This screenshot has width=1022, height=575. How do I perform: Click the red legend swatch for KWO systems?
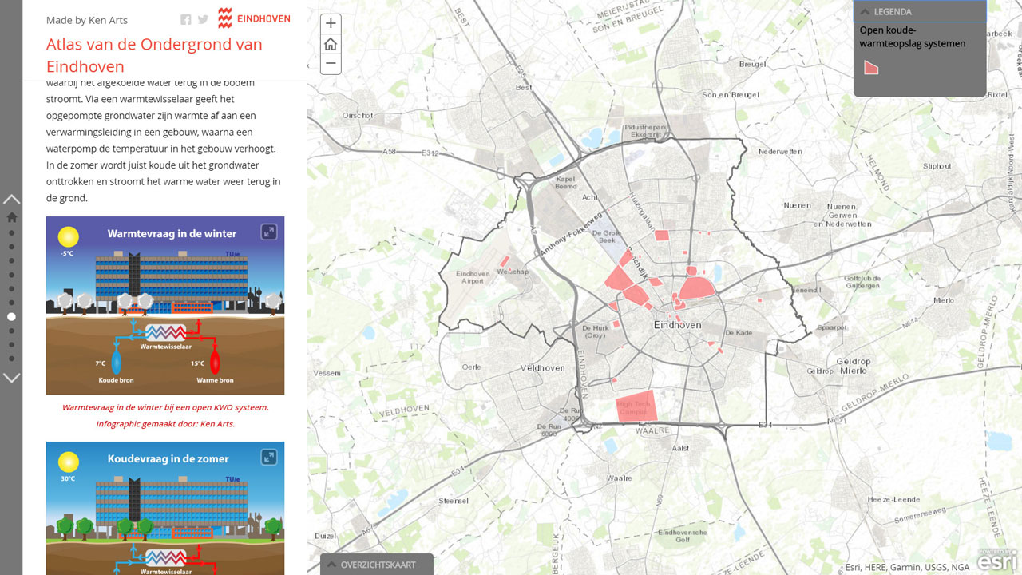871,68
